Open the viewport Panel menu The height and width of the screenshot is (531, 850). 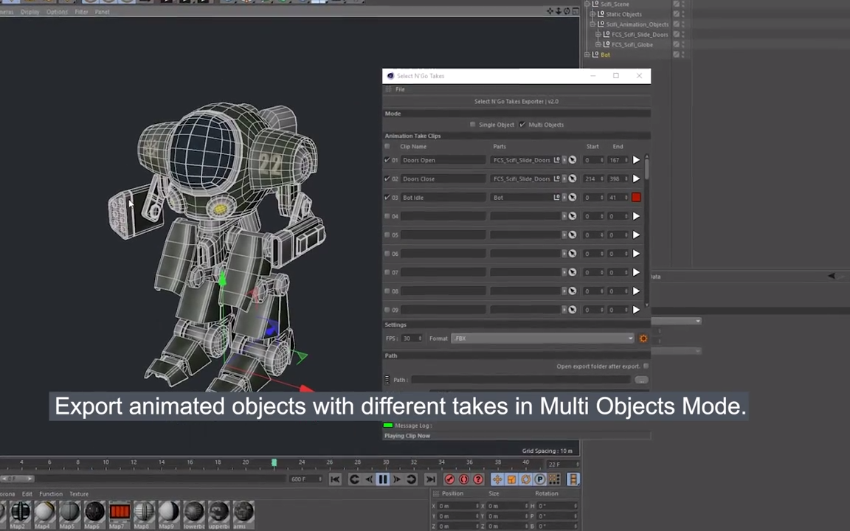pyautogui.click(x=103, y=12)
